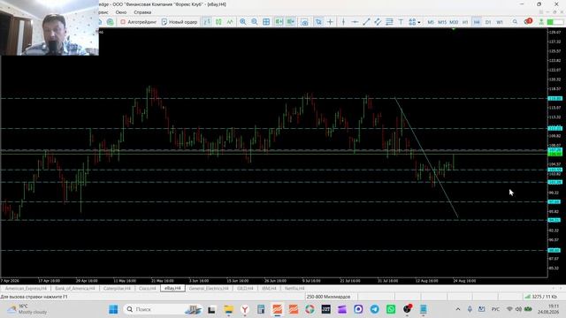
Task: Open Yandex browser from the taskbar
Action: pos(245,309)
